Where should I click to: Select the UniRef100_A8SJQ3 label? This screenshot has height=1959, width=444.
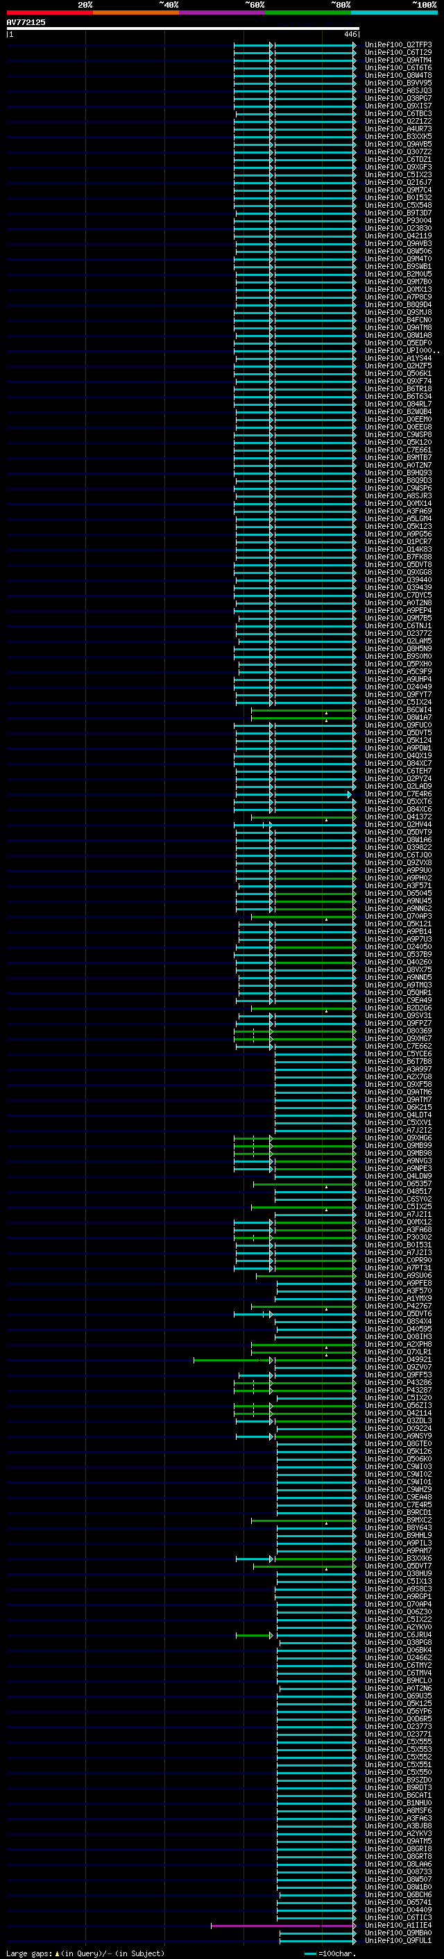tap(398, 90)
